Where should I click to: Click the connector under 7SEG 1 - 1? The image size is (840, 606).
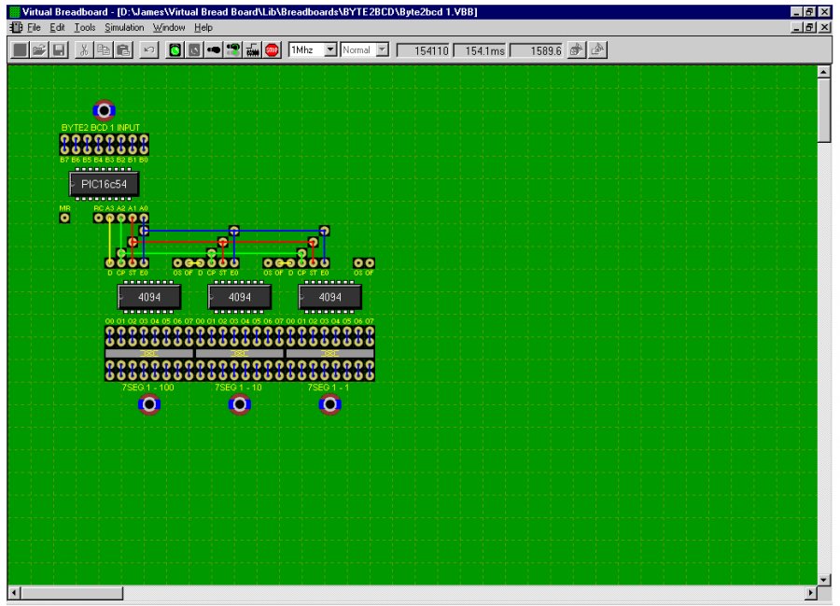[x=330, y=404]
